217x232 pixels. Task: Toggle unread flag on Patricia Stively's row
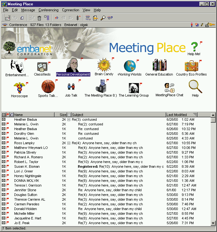[x=8, y=152]
